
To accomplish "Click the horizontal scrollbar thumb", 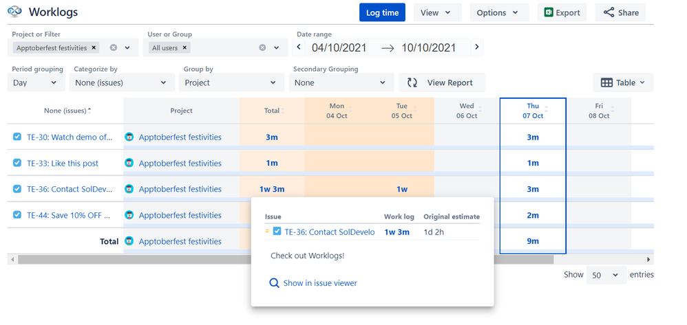I will coord(286,260).
